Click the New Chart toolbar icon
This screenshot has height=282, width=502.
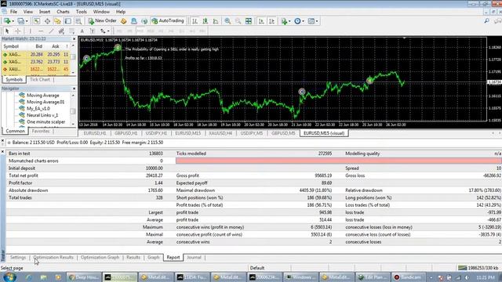click(x=6, y=21)
